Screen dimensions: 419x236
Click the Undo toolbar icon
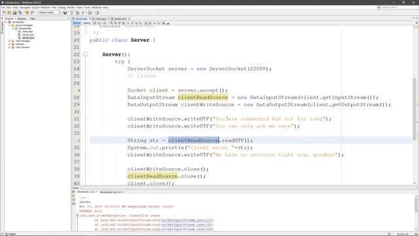27,12
